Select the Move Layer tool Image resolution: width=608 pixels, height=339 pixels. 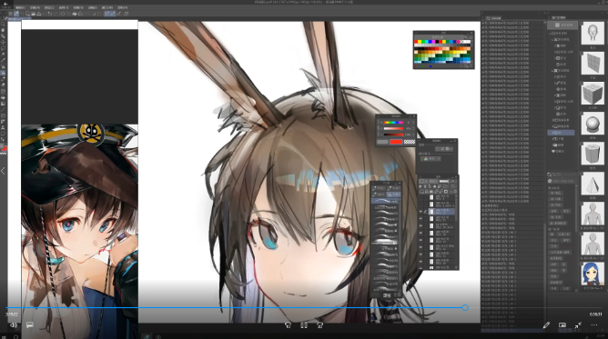tap(3, 43)
